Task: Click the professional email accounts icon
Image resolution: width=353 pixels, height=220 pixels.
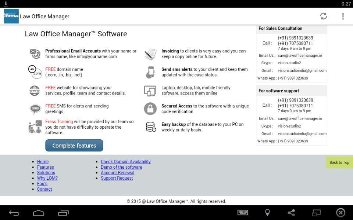Action: click(x=35, y=54)
